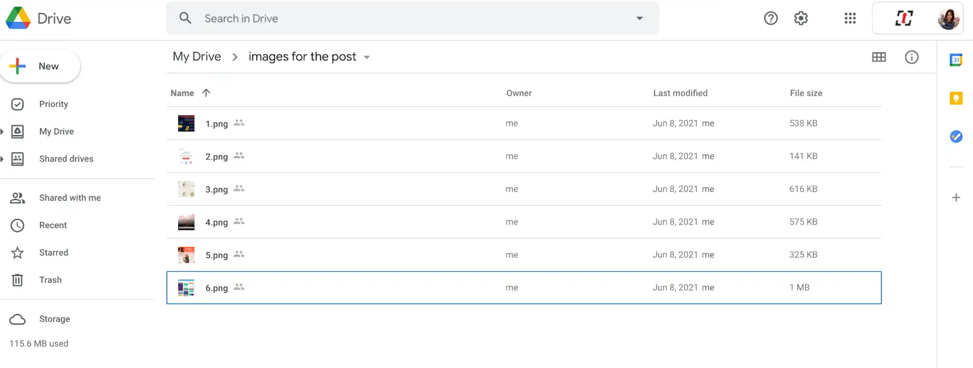Open the search options dropdown arrow

pos(639,18)
